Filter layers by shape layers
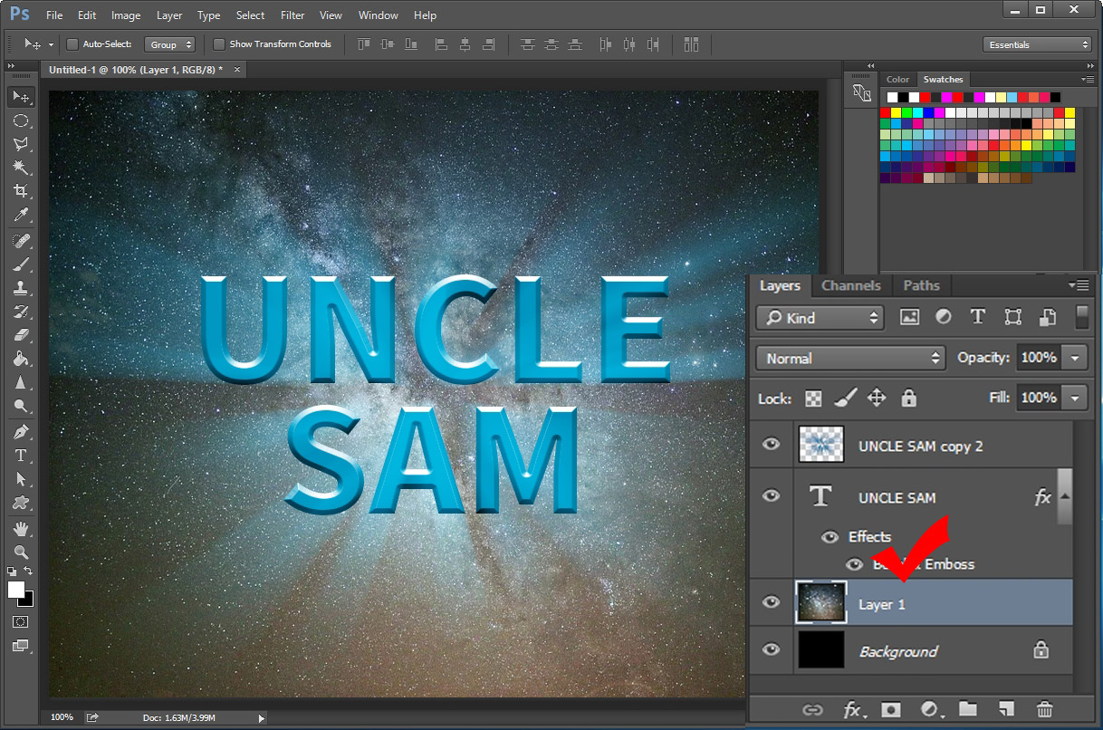The width and height of the screenshot is (1103, 730). click(x=1013, y=317)
